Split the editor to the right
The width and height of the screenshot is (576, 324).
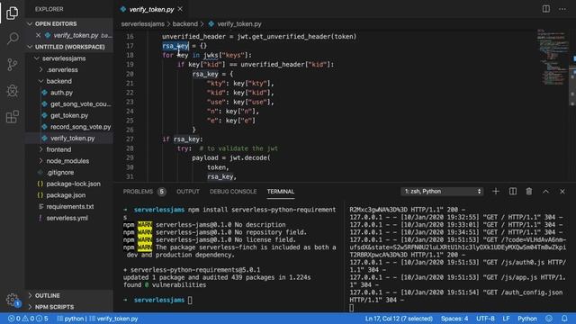click(546, 9)
